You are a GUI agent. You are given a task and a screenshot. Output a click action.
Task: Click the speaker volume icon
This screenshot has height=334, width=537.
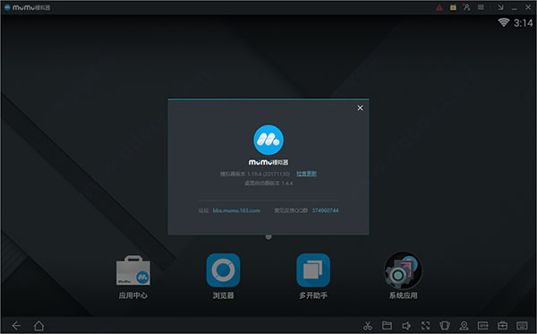point(406,325)
